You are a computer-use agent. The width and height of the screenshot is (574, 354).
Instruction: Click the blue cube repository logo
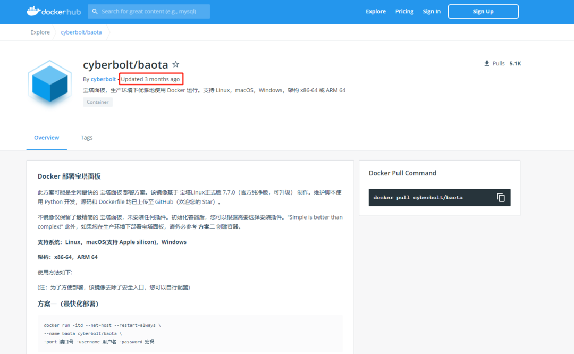[x=49, y=83]
